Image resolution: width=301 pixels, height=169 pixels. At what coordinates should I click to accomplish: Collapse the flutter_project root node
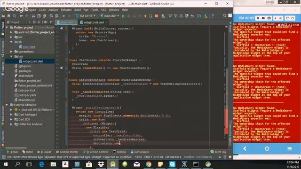pos(7,27)
